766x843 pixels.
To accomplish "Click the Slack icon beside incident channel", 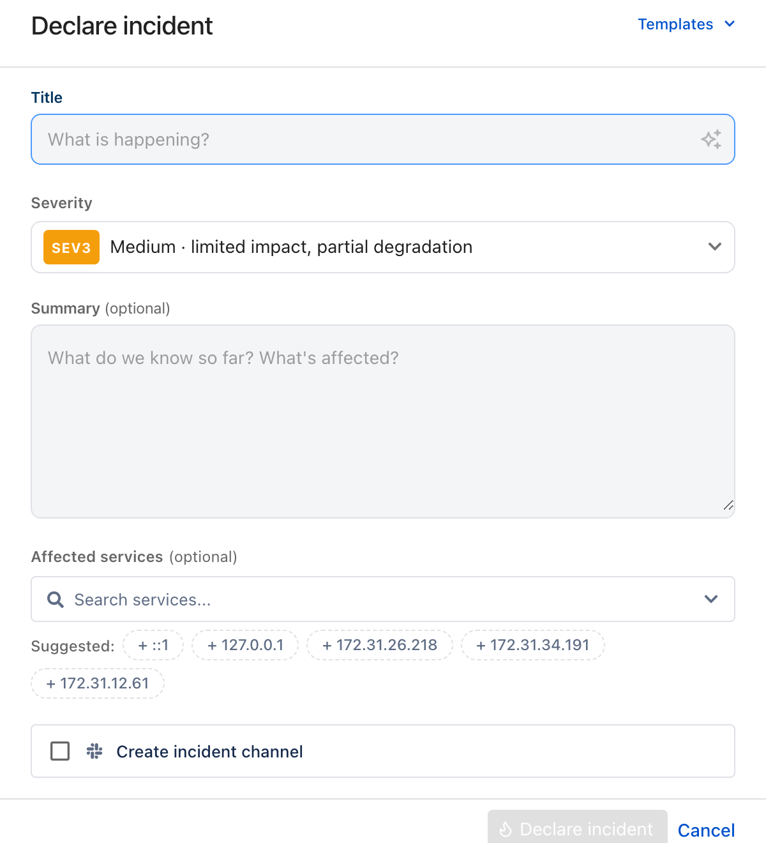I will click(x=94, y=751).
